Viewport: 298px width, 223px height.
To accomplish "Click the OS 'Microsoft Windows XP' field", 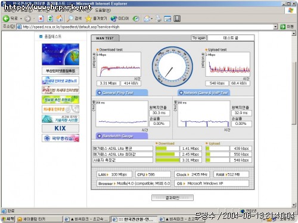I will click(x=212, y=183).
